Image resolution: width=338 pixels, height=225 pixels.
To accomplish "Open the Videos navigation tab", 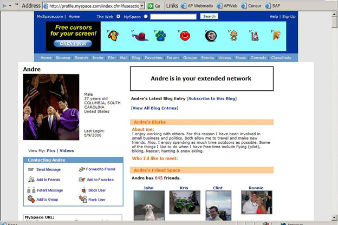I will point(225,58).
